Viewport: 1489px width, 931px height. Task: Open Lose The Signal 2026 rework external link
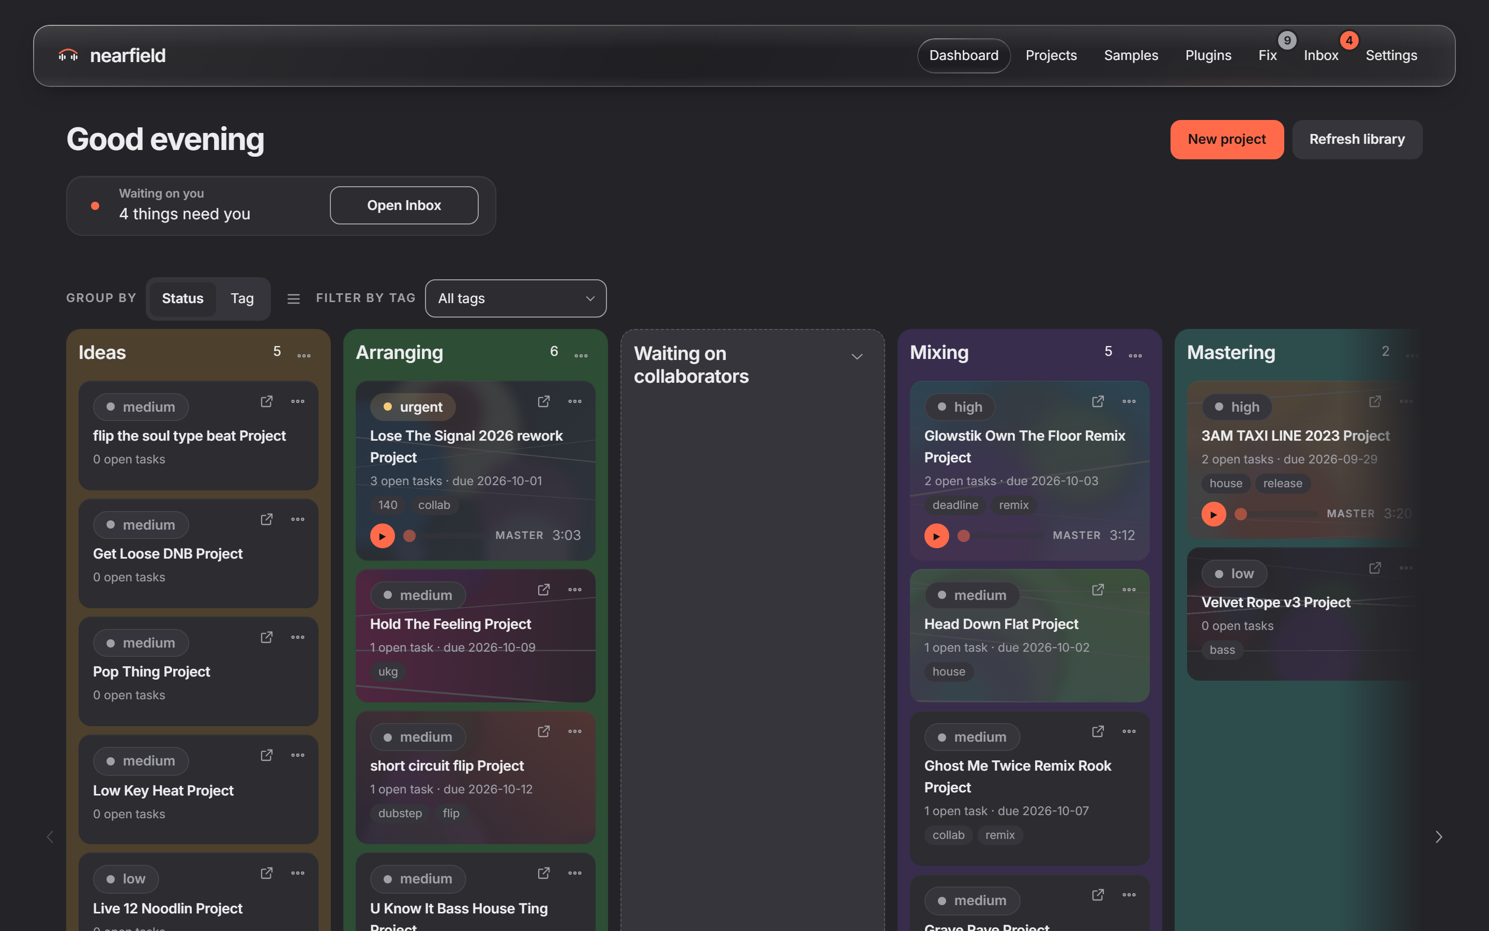(x=543, y=401)
